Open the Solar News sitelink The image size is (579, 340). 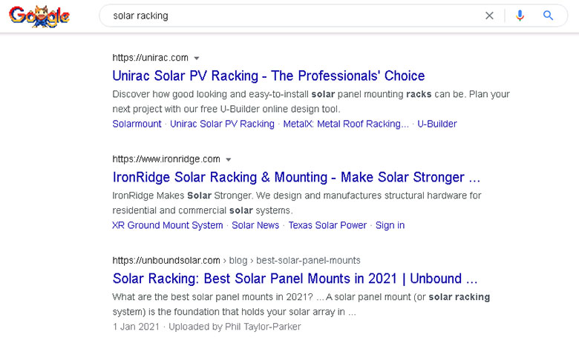coord(255,225)
